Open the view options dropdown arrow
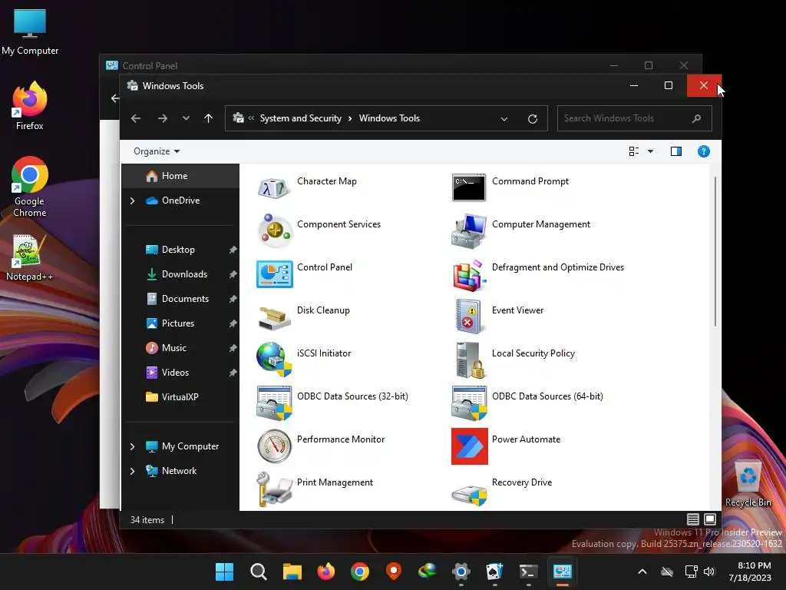The width and height of the screenshot is (786, 590). click(x=650, y=151)
